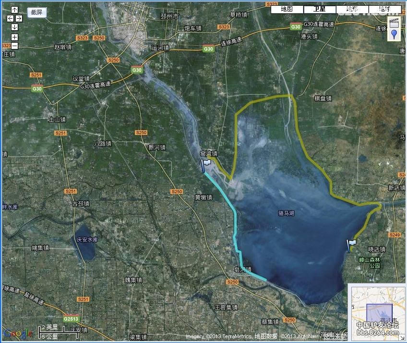Click the white flag marker near 窑湾镇
Viewport: 407px width, 343px height.
206,163
